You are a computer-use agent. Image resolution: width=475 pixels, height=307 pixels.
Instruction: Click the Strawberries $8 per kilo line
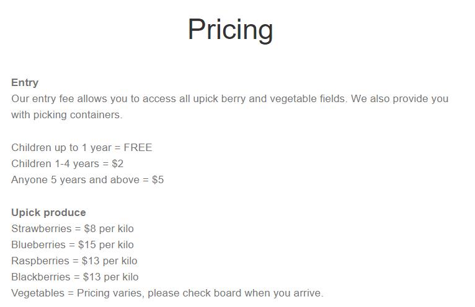pyautogui.click(x=73, y=228)
